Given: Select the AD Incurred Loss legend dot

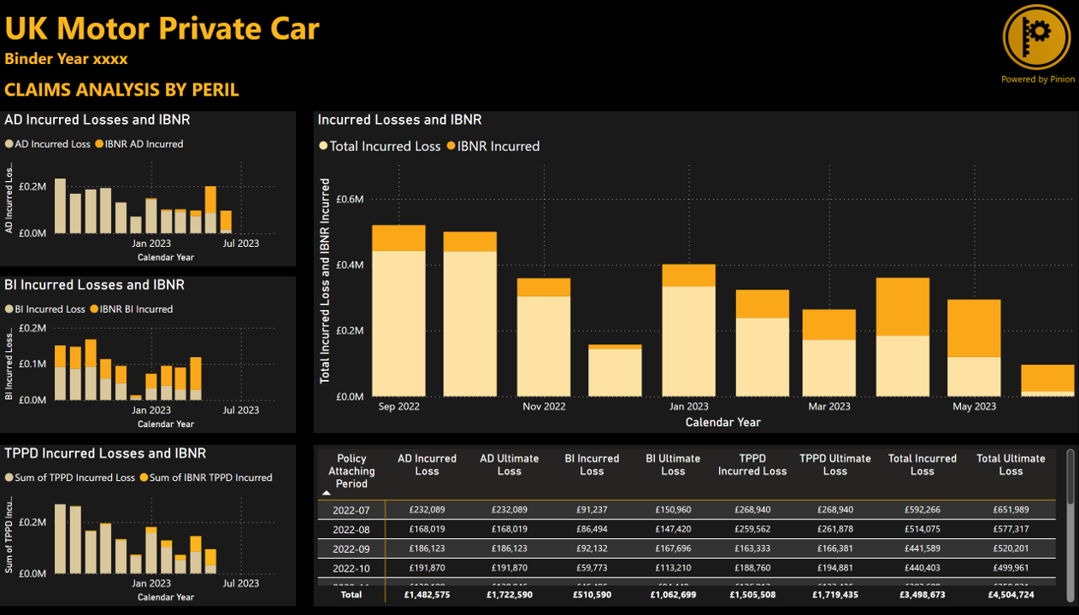Looking at the screenshot, I should click(9, 144).
